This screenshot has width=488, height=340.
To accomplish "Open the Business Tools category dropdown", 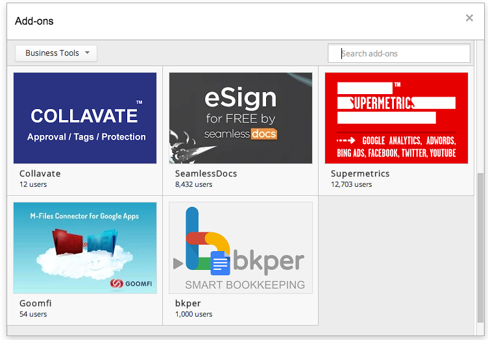I will [x=56, y=53].
